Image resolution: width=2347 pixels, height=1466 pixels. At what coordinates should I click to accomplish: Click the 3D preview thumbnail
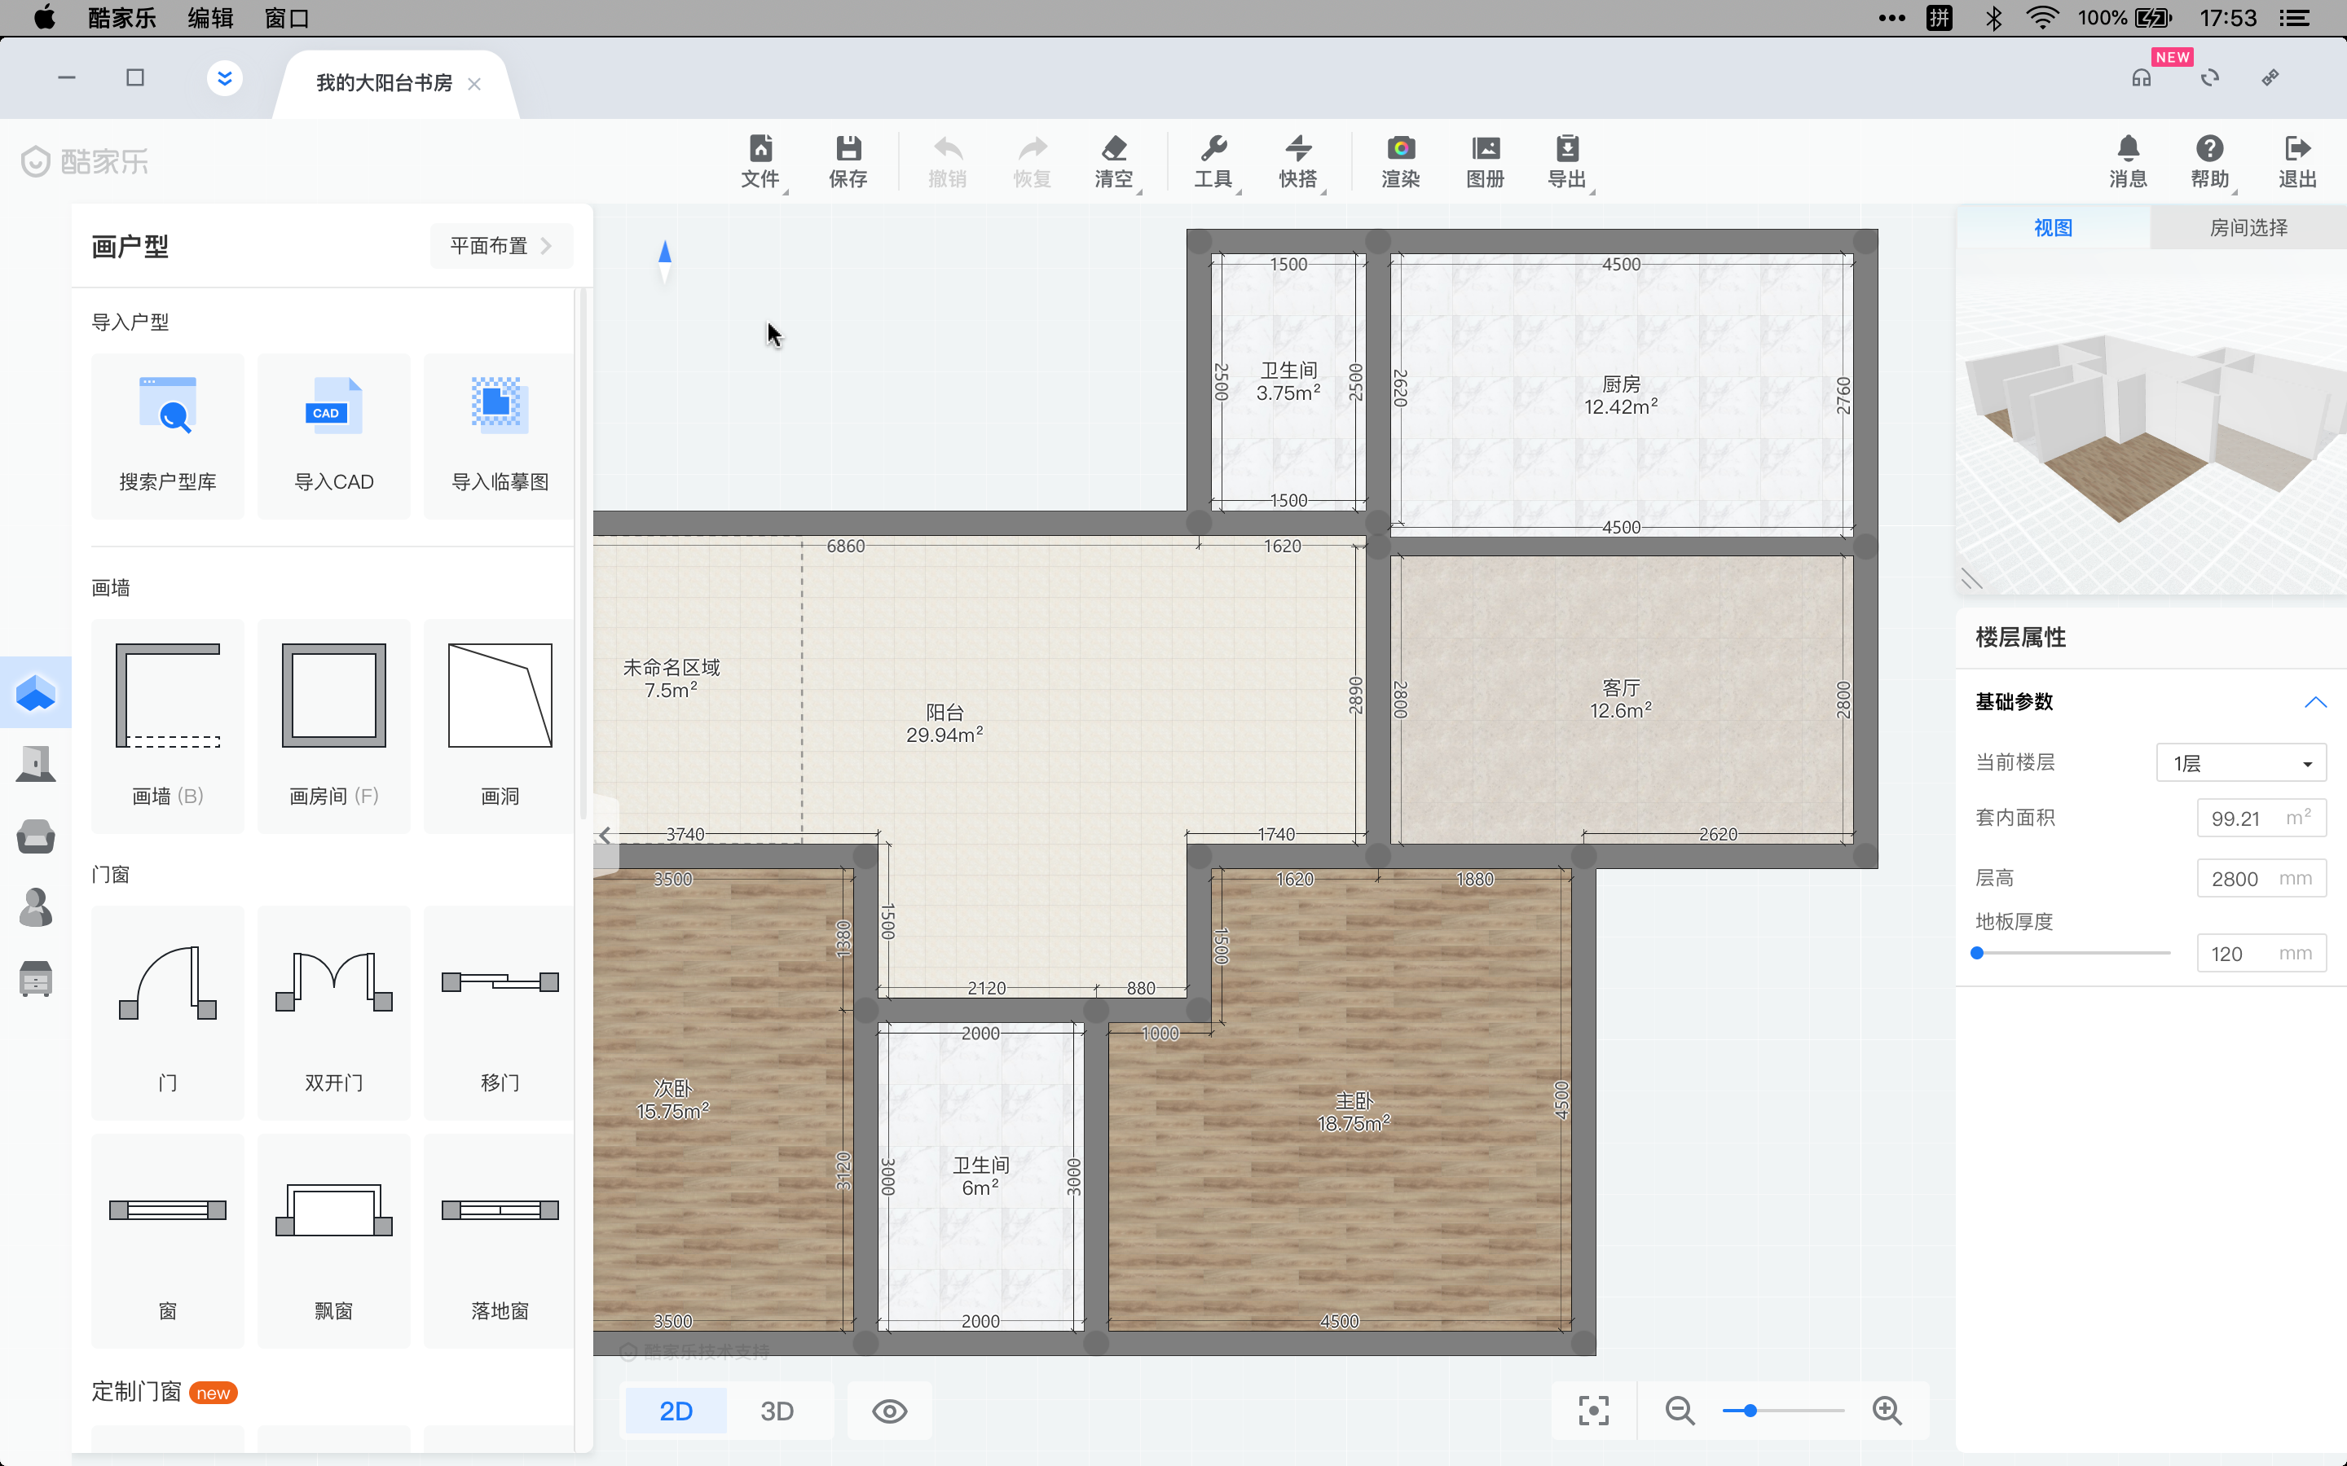pyautogui.click(x=2151, y=421)
